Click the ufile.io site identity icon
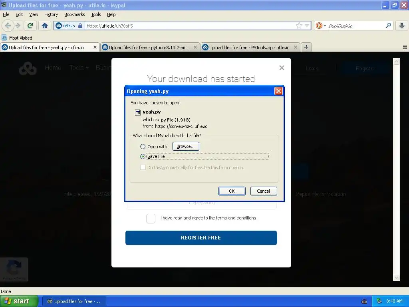 [x=69, y=26]
